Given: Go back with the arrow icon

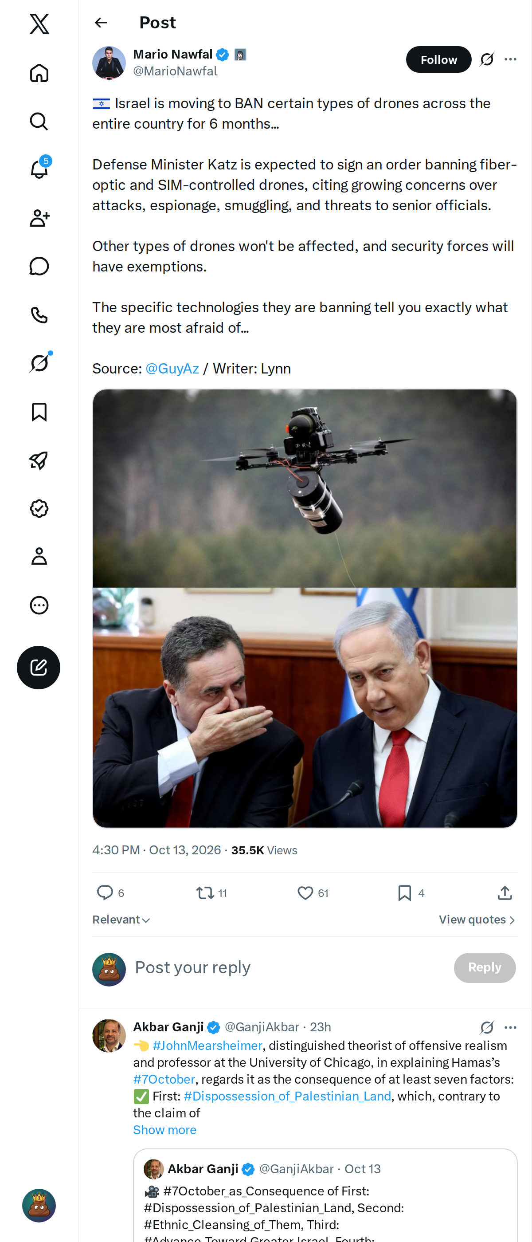Looking at the screenshot, I should pos(101,23).
